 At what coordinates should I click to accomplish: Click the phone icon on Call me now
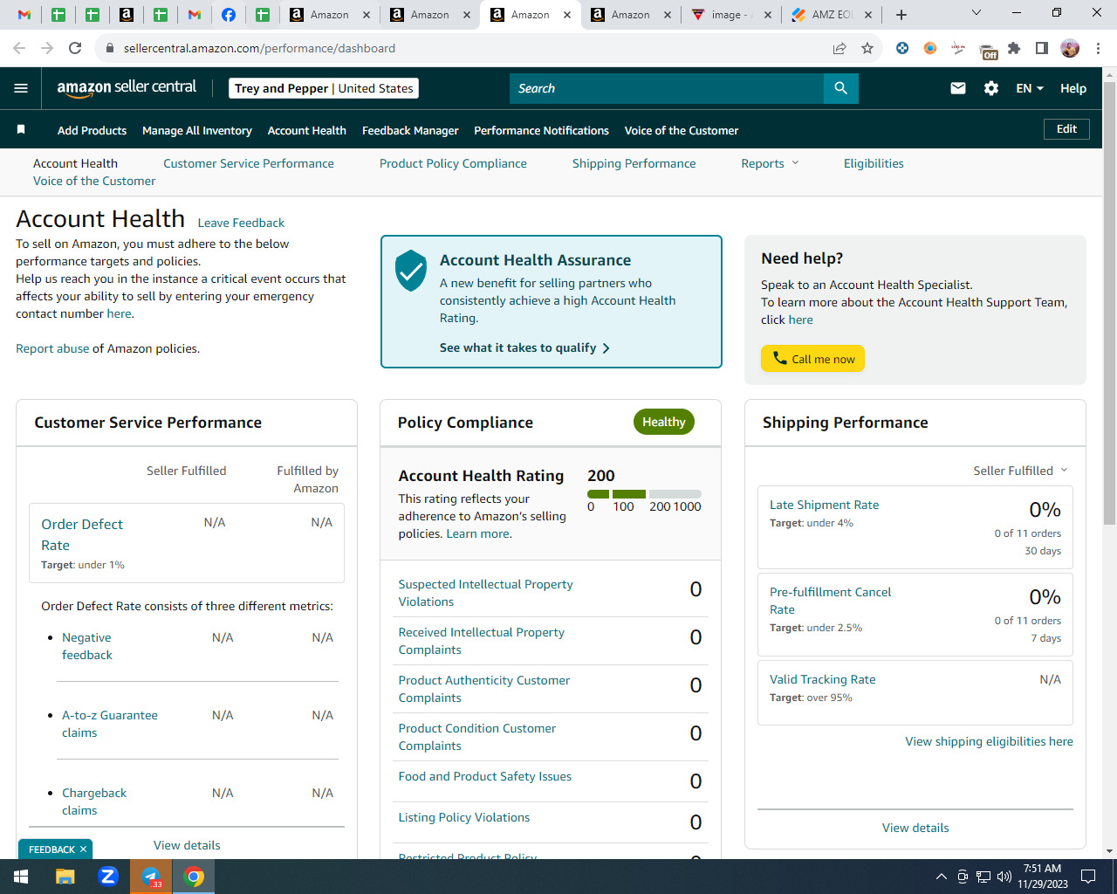(780, 358)
